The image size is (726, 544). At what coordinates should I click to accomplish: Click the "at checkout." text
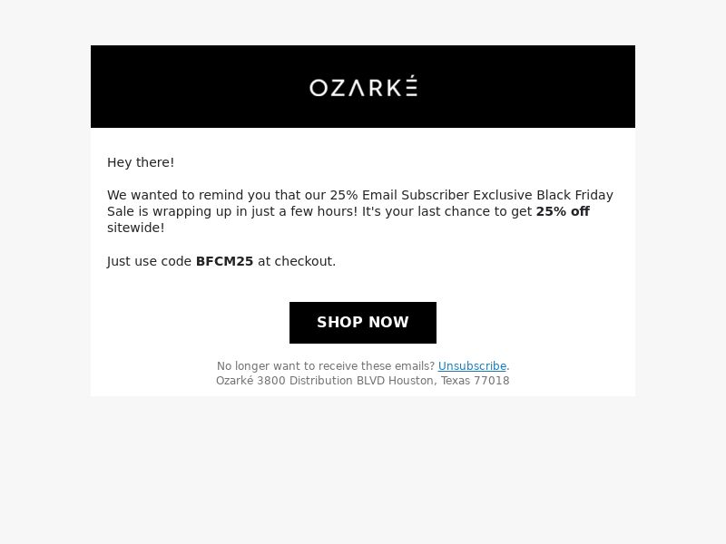point(297,261)
